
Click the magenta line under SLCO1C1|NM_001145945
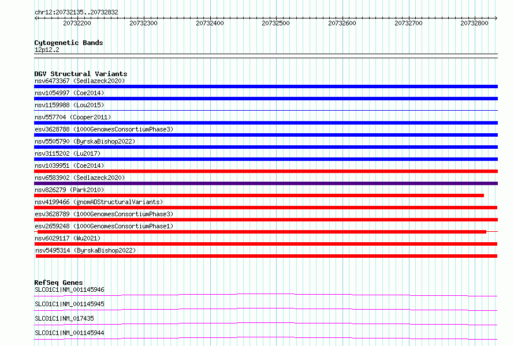[x=266, y=309]
